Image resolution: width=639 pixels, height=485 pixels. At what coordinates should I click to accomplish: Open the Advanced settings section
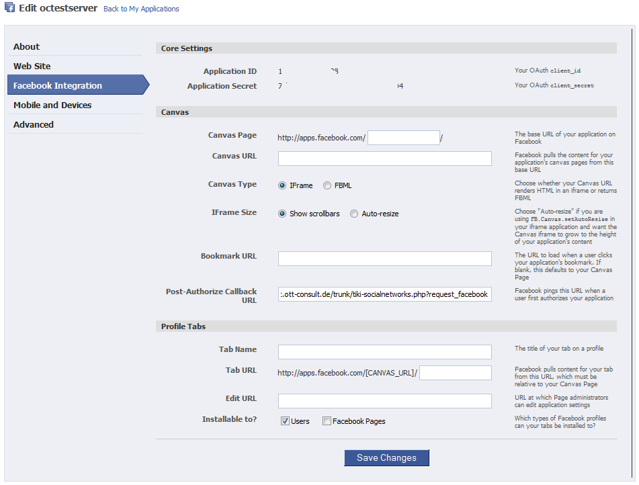click(x=34, y=124)
